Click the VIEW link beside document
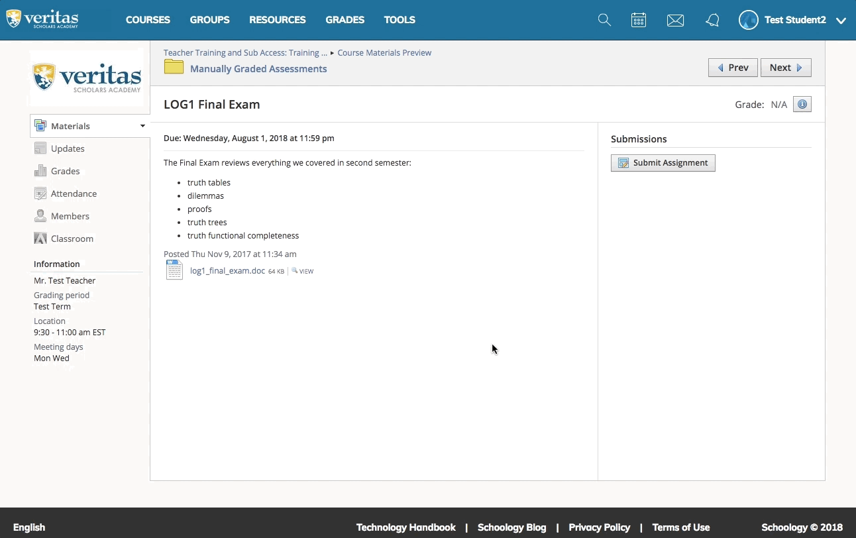 click(x=303, y=271)
